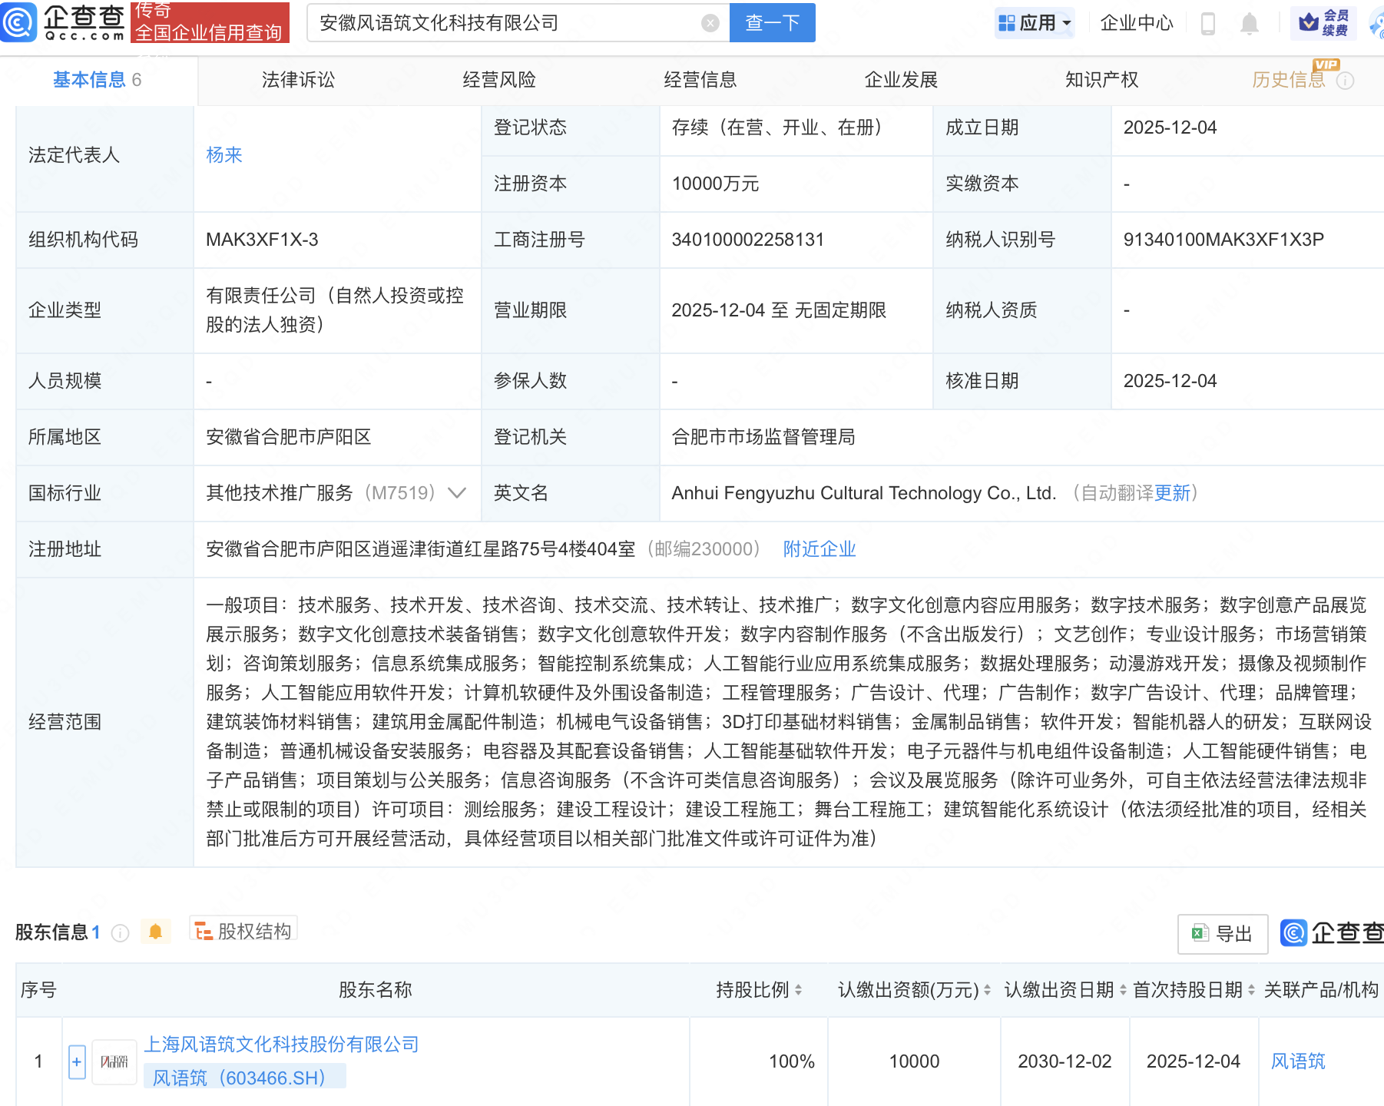Screen dimensions: 1384x1106
Task: Expand the shareholder row plus icon
Action: pos(76,1061)
